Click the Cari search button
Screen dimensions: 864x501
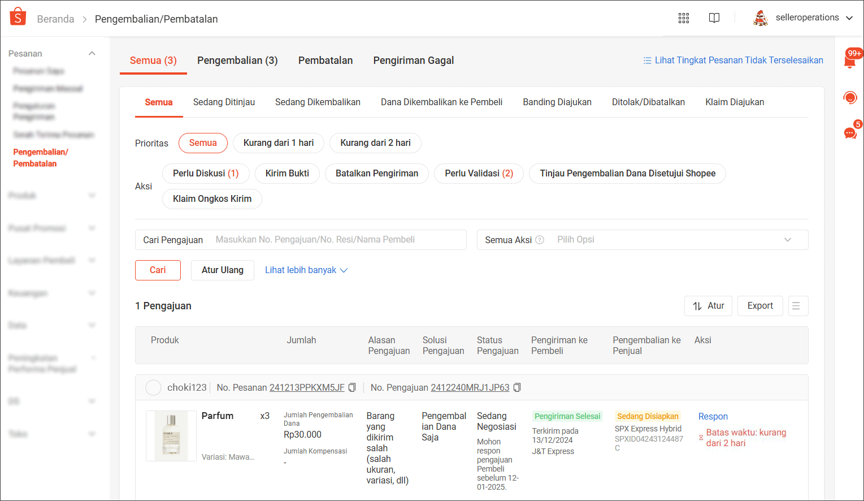(x=158, y=270)
